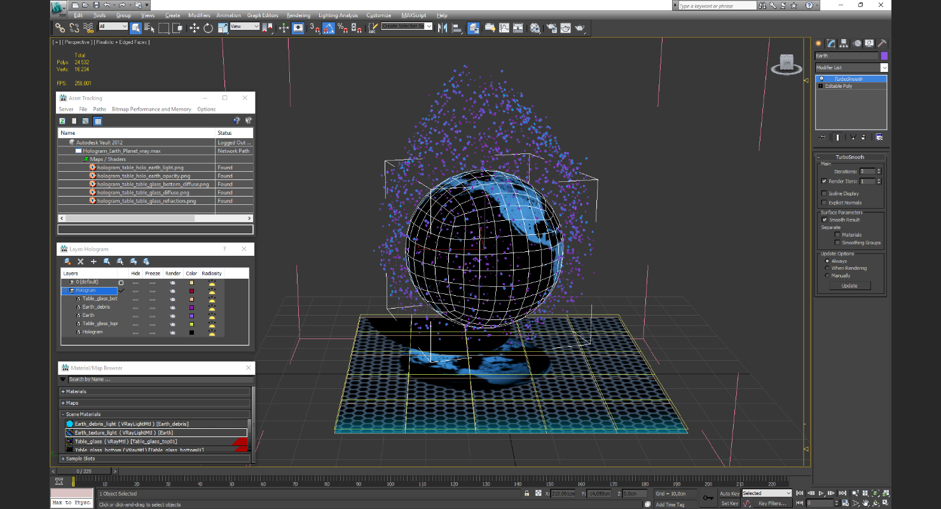
Task: Open the selection filter All dropdown
Action: pos(113,27)
